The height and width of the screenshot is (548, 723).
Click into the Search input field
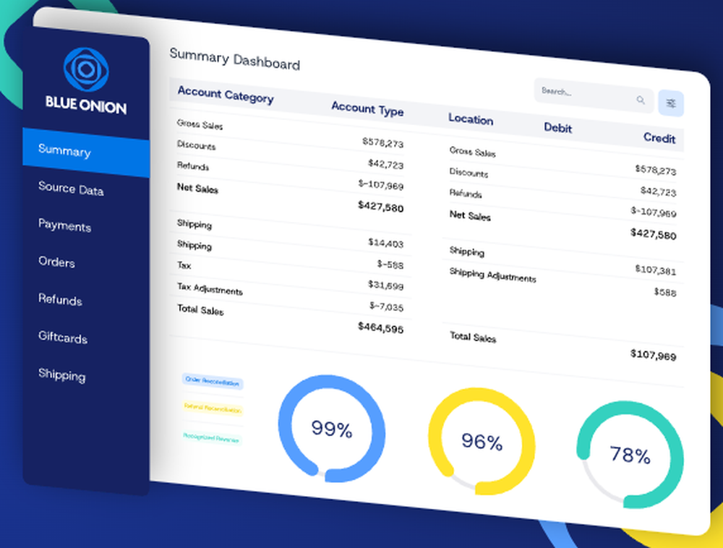coord(594,95)
